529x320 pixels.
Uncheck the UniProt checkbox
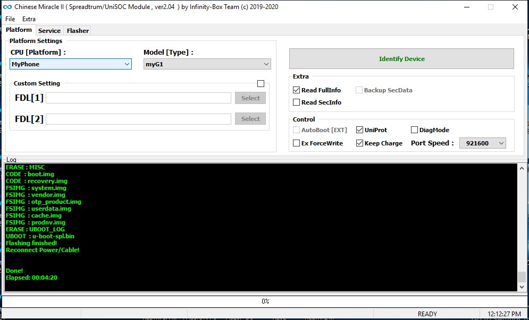359,130
